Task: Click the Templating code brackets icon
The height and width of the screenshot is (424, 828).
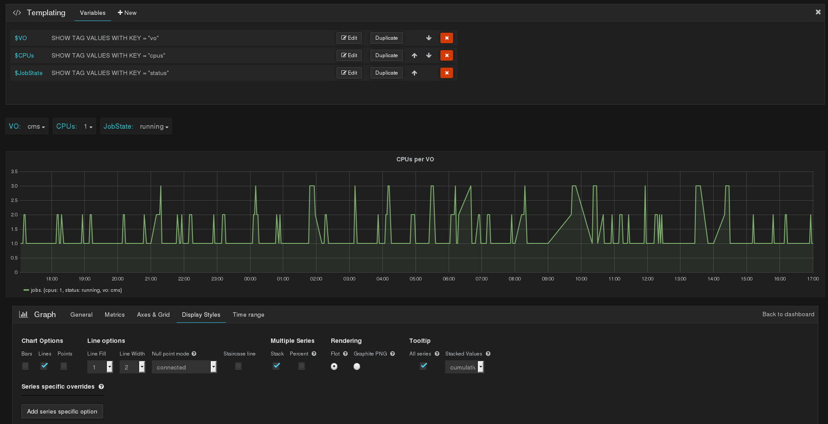Action: pos(17,13)
